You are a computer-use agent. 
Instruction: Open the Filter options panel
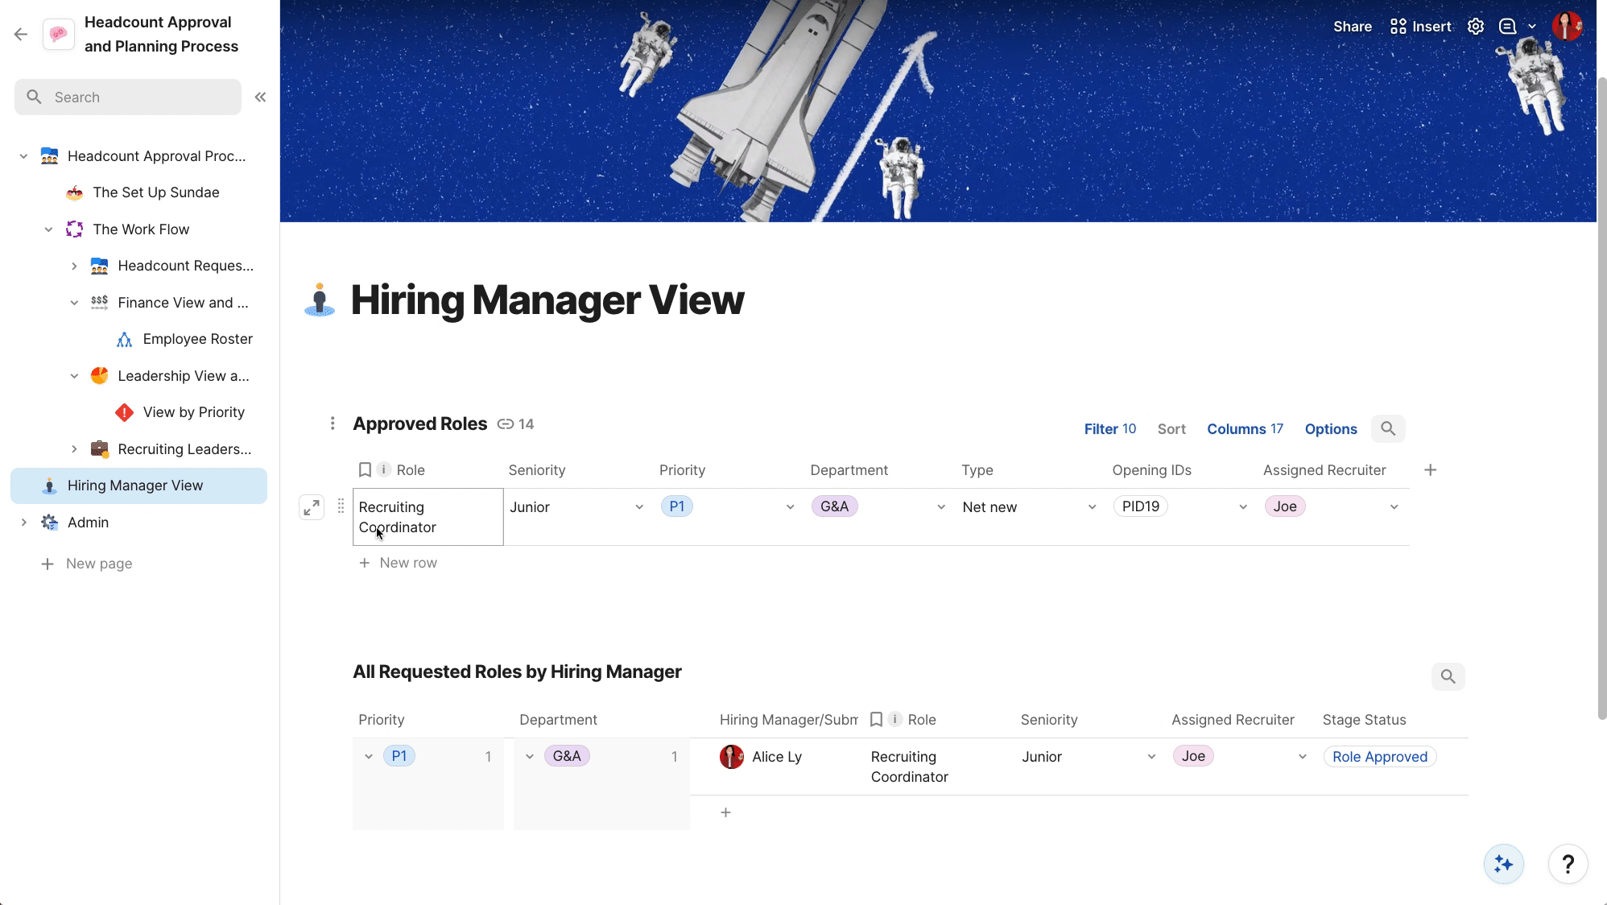tap(1108, 429)
